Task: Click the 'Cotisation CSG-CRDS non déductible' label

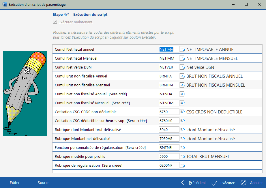Action: click(x=86, y=112)
